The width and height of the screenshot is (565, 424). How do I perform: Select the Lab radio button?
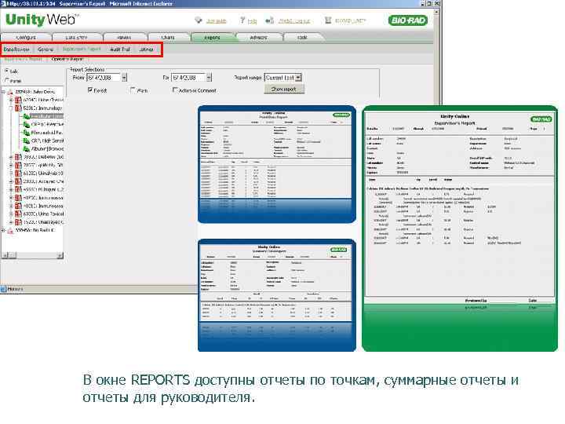7,71
